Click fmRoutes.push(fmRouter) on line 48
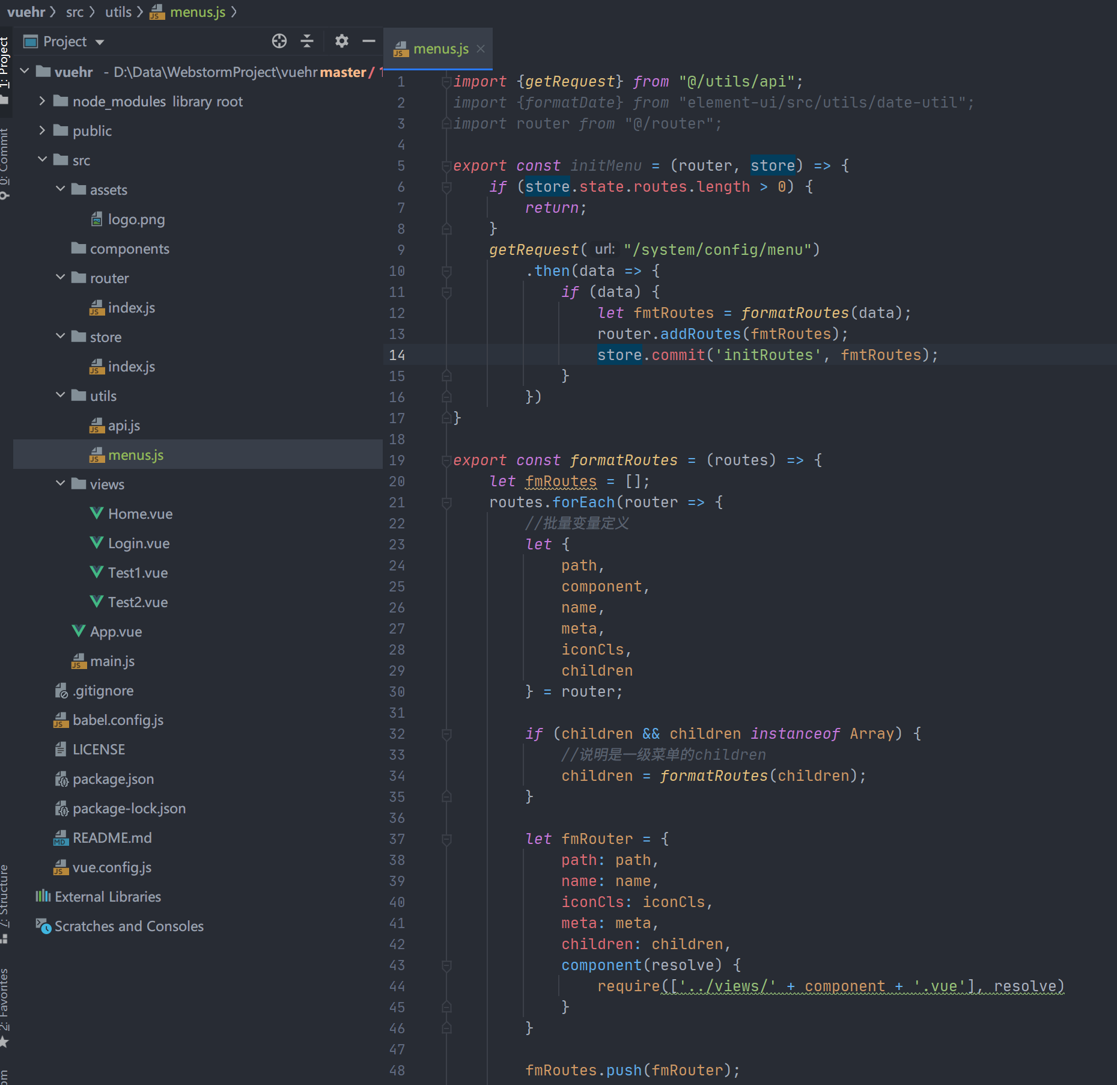 pos(633,1071)
